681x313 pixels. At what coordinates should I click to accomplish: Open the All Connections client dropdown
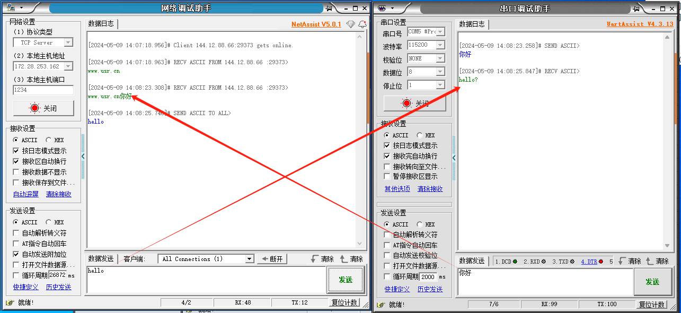(x=249, y=259)
